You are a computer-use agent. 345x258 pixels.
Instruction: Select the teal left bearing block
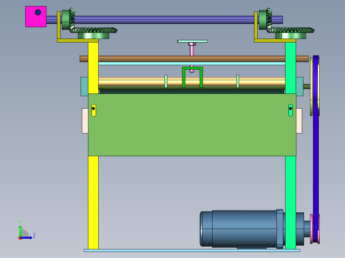[84, 86]
